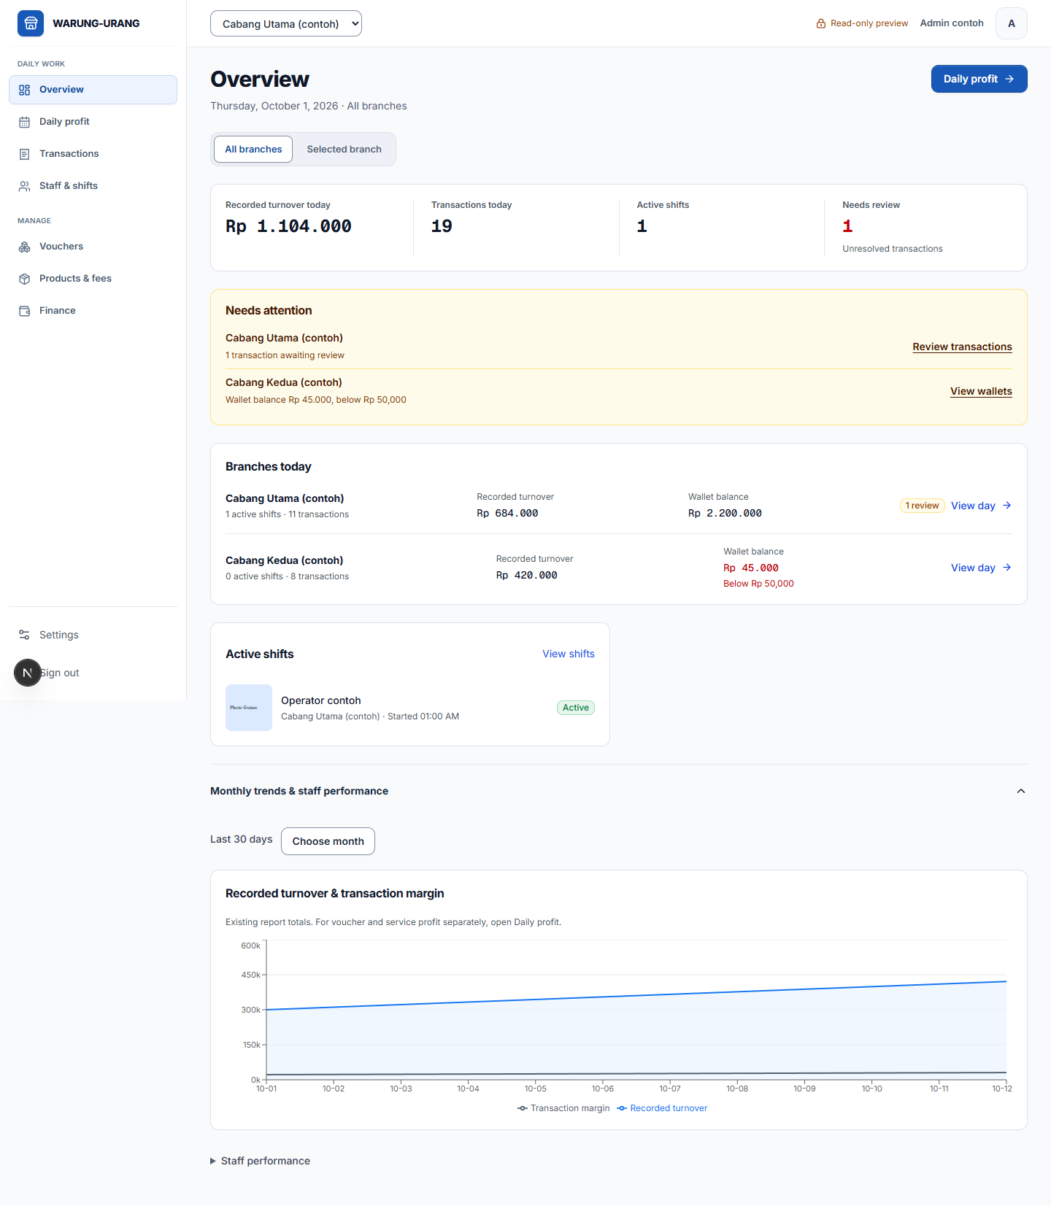Toggle Recorded turnover legend item in chart
The image size is (1051, 1206).
click(x=662, y=1108)
